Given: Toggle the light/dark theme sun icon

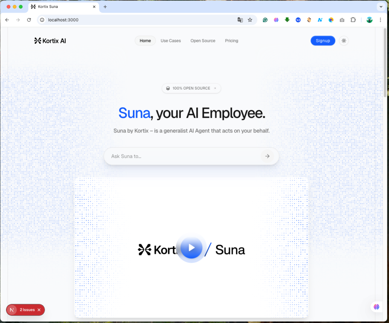Looking at the screenshot, I should coord(344,41).
